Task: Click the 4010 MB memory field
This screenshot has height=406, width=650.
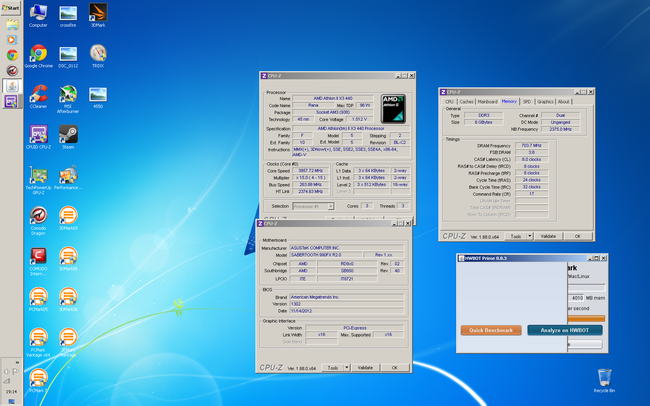Action: pyautogui.click(x=576, y=298)
